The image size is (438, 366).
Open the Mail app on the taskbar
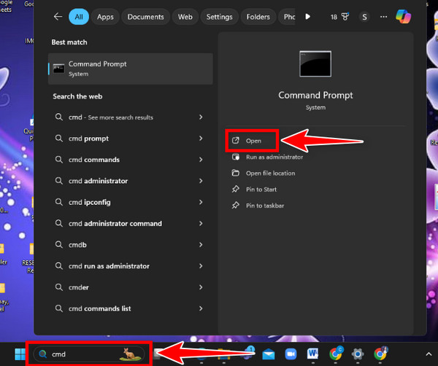(x=269, y=354)
